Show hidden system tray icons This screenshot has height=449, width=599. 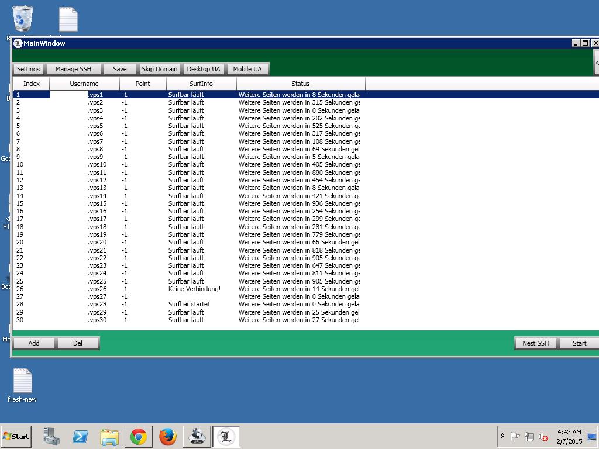pyautogui.click(x=502, y=436)
